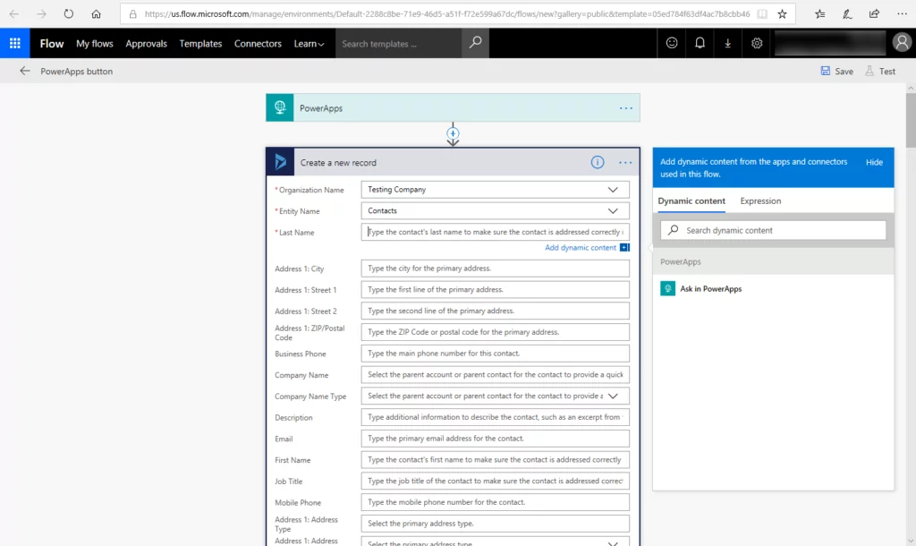Click the Email field
The width and height of the screenshot is (916, 546).
point(495,438)
